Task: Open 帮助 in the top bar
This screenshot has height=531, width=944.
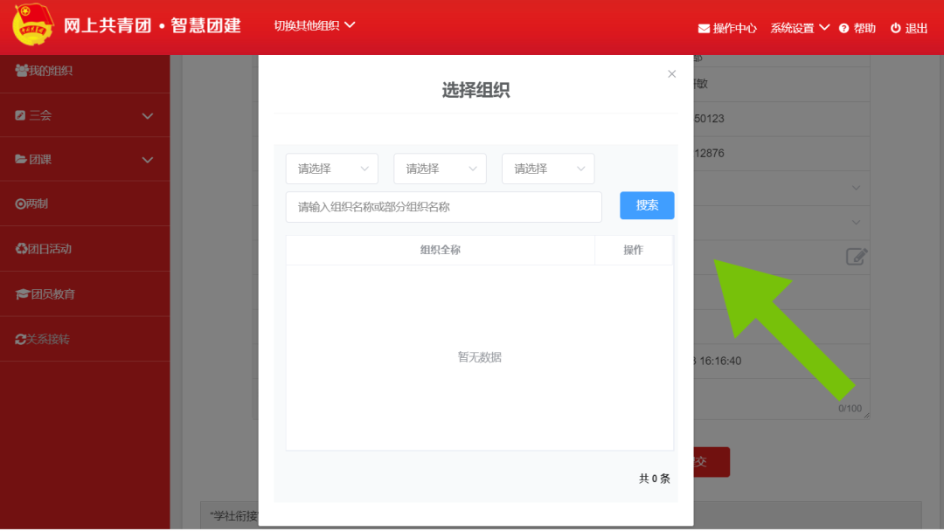Action: tap(864, 28)
